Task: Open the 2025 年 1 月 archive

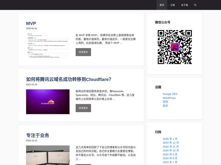Action: coord(170,139)
